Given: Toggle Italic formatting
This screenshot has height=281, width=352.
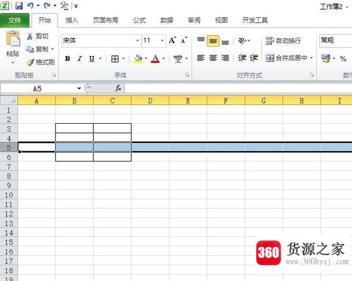Looking at the screenshot, I should pos(80,59).
